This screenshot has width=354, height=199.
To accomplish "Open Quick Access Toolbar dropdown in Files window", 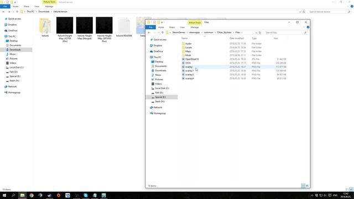I will click(162, 22).
